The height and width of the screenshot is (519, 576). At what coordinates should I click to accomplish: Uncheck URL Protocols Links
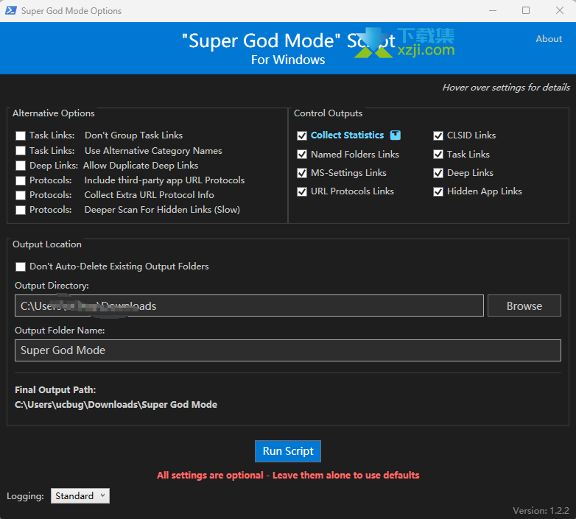(x=302, y=191)
